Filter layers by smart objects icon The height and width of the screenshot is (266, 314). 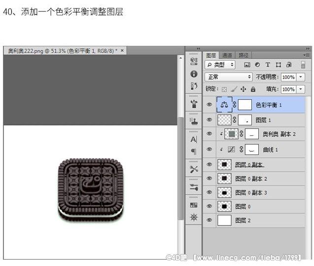289,65
